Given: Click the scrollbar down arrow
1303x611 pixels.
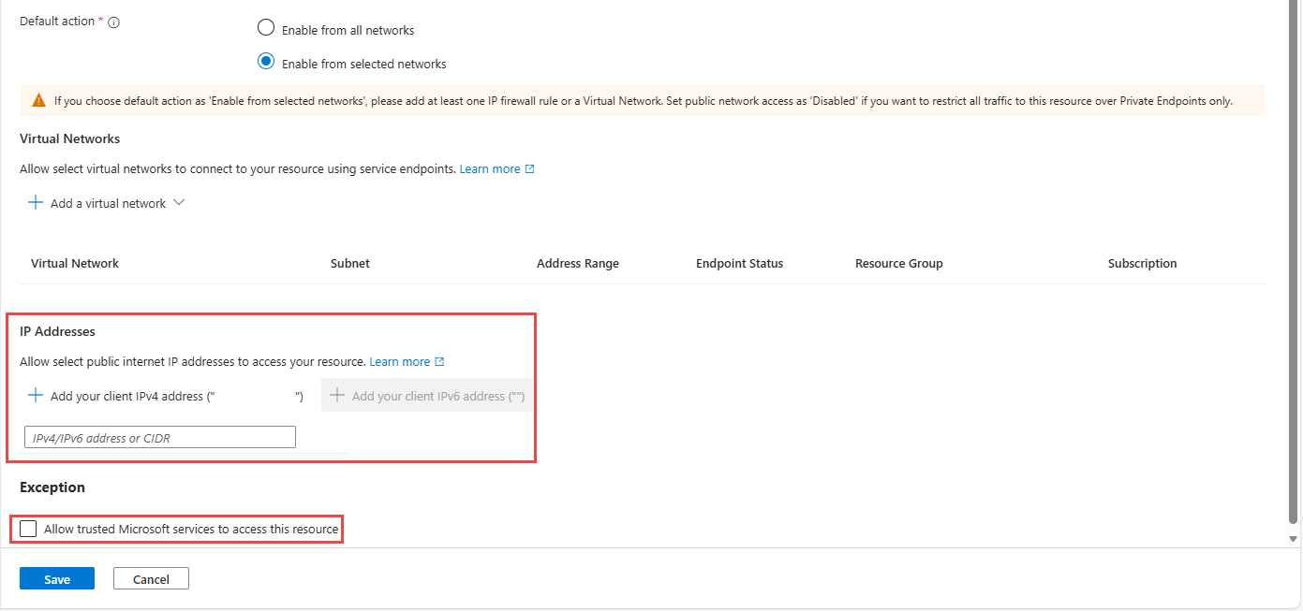Looking at the screenshot, I should 1293,539.
